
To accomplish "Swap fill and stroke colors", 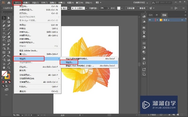I will coord(10,72).
